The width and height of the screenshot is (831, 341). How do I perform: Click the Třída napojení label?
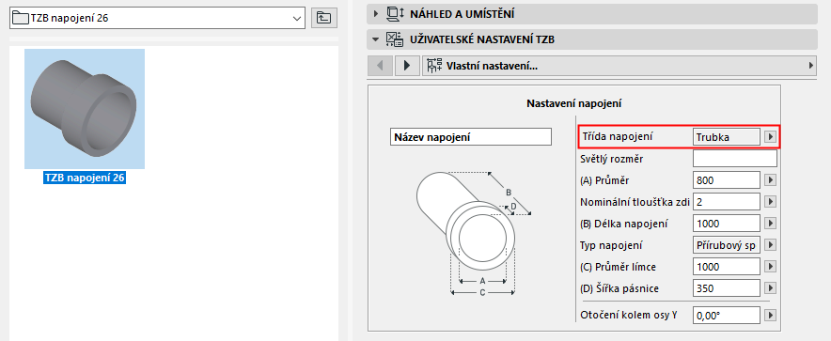618,136
